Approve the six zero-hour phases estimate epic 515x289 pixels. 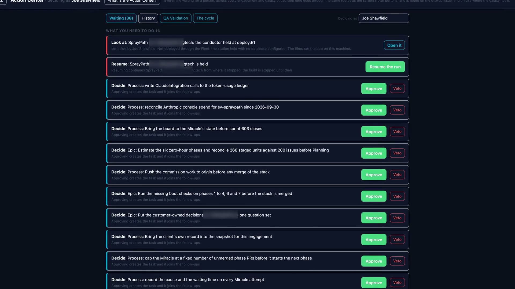point(374,153)
